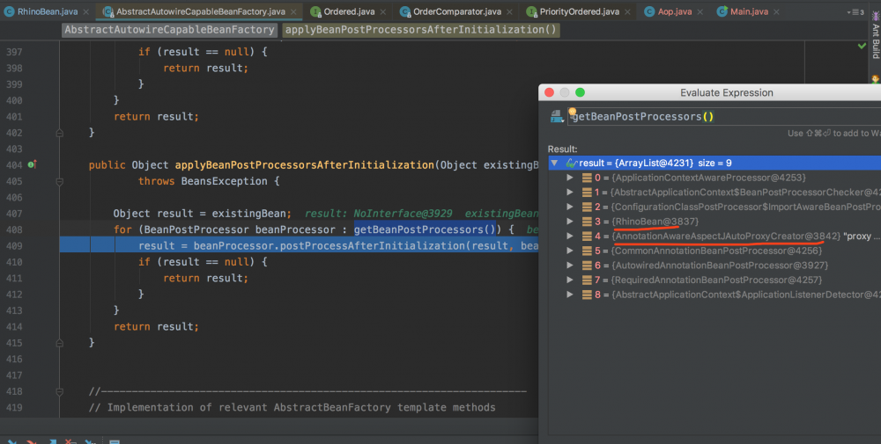Click the expression history icon beside input
The height and width of the screenshot is (444, 881).
(x=557, y=117)
